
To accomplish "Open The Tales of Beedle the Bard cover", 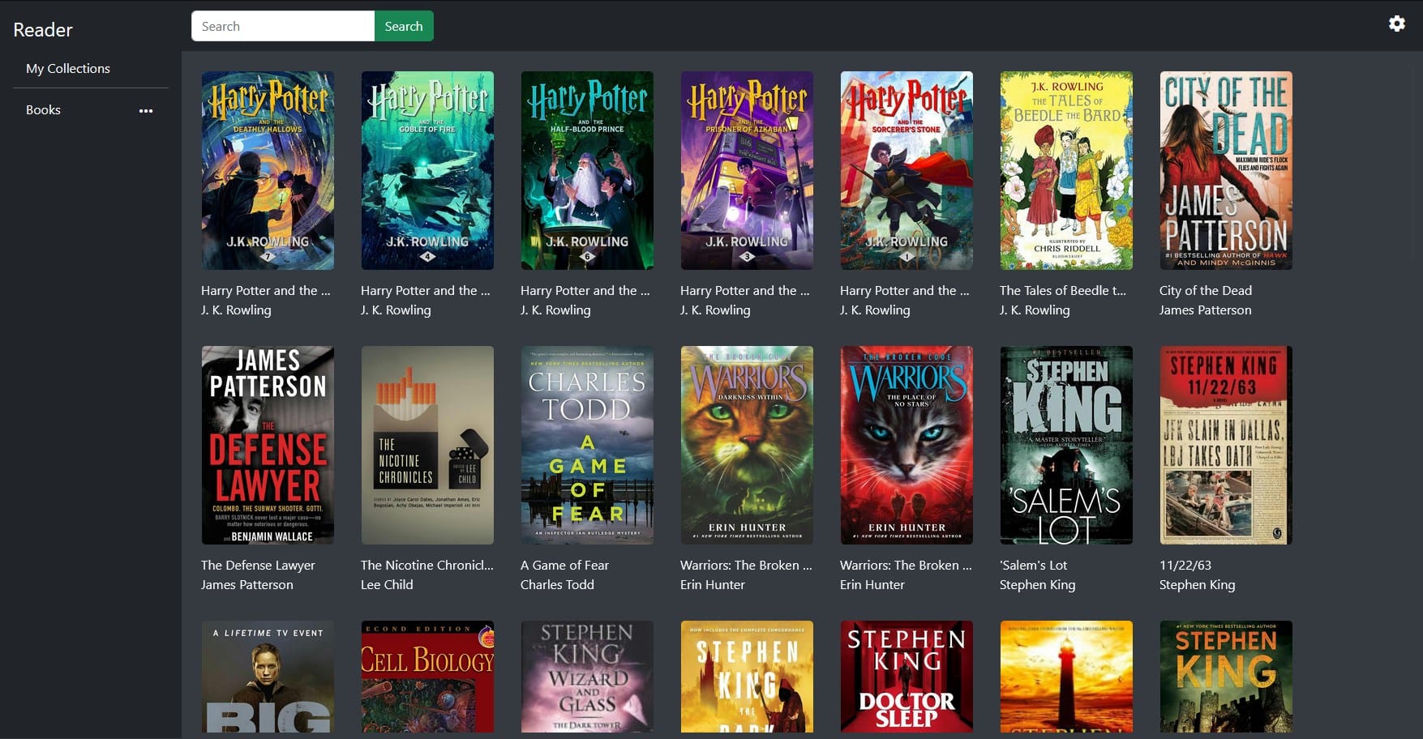I will pyautogui.click(x=1066, y=170).
